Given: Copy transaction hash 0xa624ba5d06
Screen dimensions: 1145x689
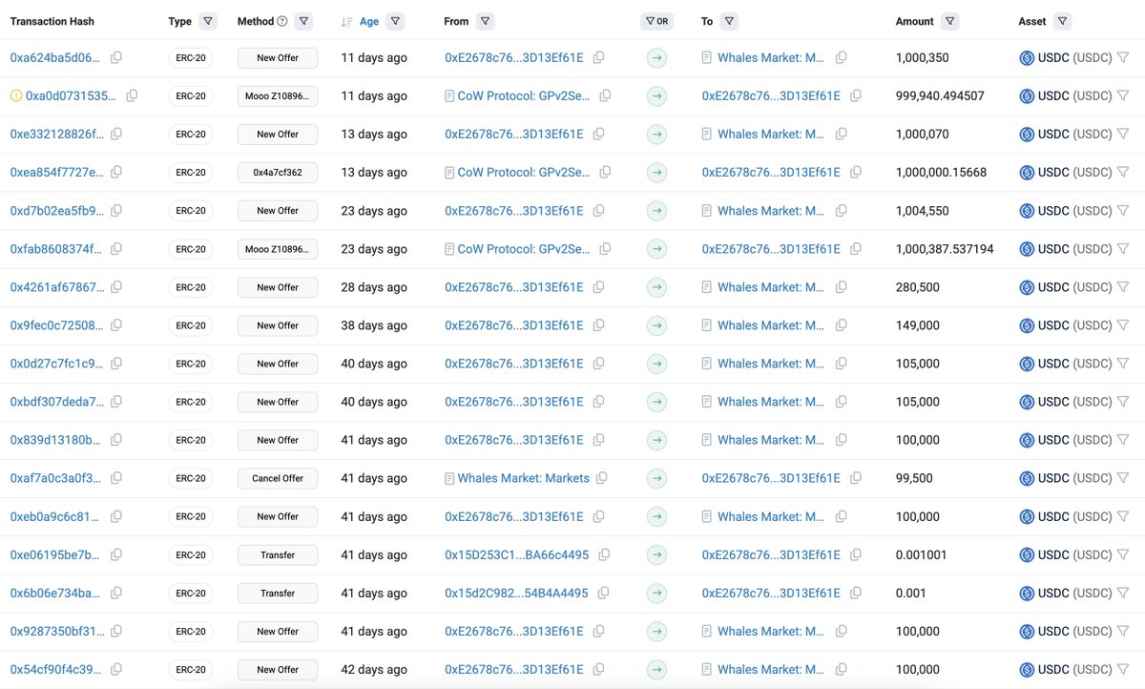Looking at the screenshot, I should [x=116, y=58].
